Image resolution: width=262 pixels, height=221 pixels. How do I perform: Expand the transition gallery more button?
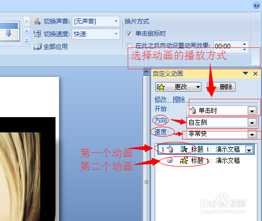[x=26, y=41]
